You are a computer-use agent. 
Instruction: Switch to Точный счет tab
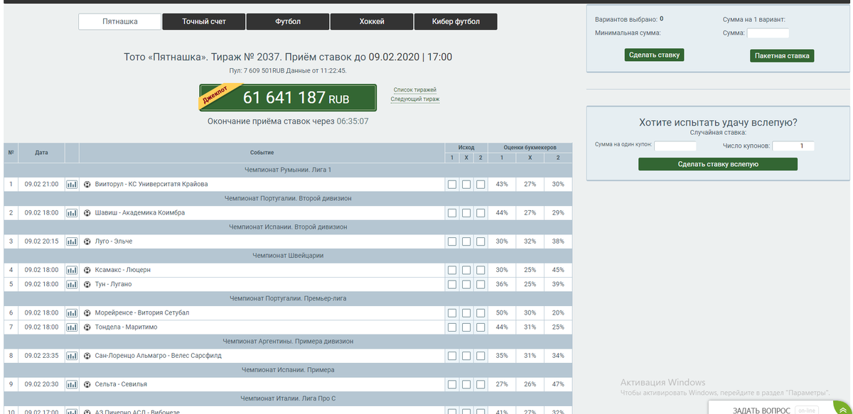click(204, 21)
